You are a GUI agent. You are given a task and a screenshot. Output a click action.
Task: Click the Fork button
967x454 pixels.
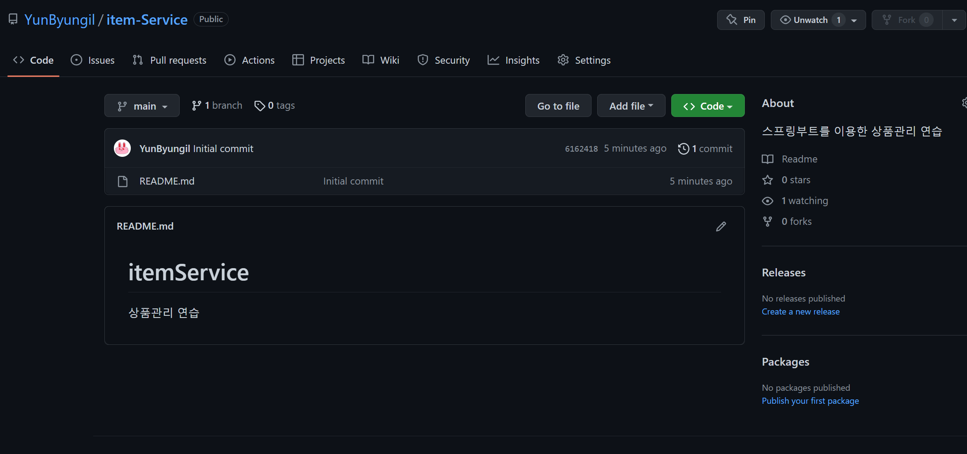[x=907, y=20]
